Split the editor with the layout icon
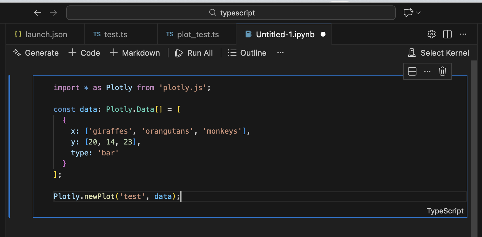 point(447,34)
